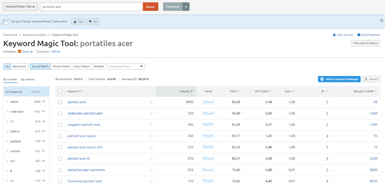Viewport: 385px width, 186px height.
Task: Check the box for formatear portatil acer
Action: 60,181
